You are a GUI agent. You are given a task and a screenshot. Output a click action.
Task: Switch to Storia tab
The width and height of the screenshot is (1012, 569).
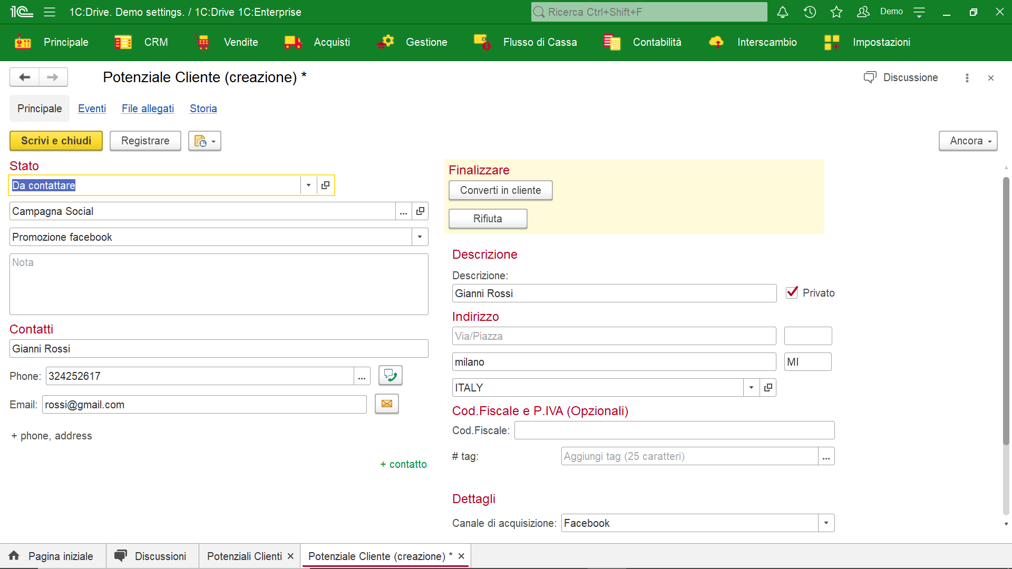203,109
